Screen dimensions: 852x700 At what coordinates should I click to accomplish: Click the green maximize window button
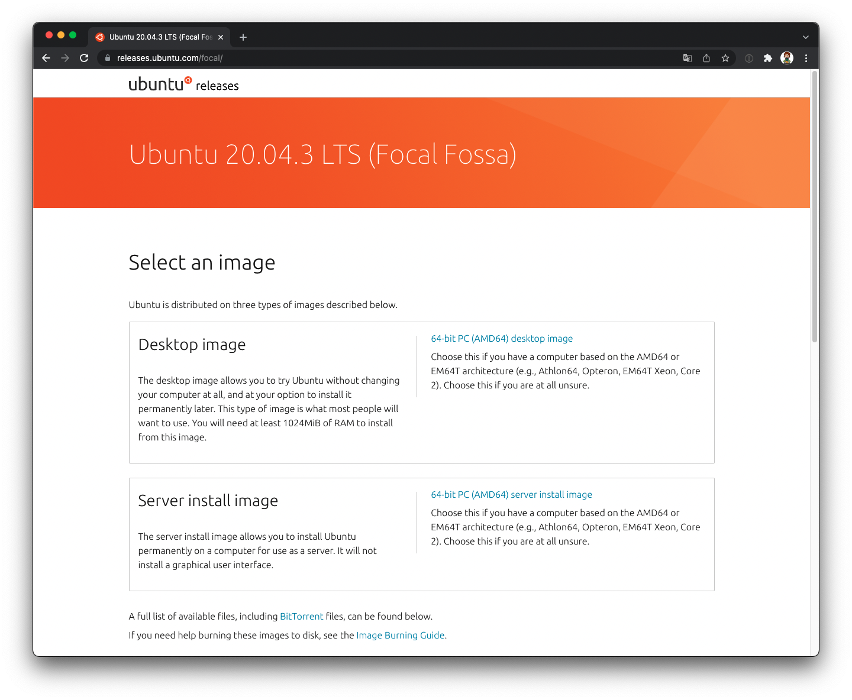[x=73, y=35]
